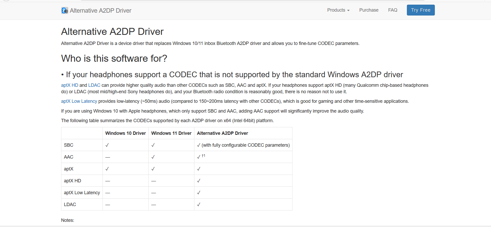Click AAC dash under Windows 10 Driver
Image resolution: width=491 pixels, height=227 pixels.
pyautogui.click(x=108, y=157)
